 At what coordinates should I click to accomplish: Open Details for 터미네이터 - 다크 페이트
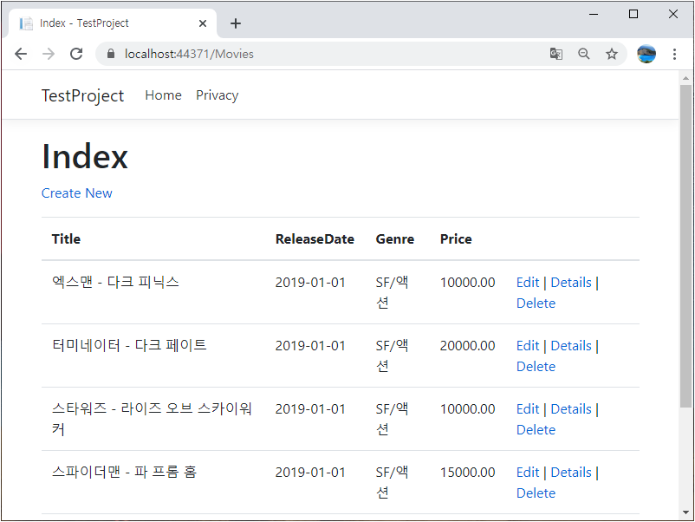coord(571,346)
